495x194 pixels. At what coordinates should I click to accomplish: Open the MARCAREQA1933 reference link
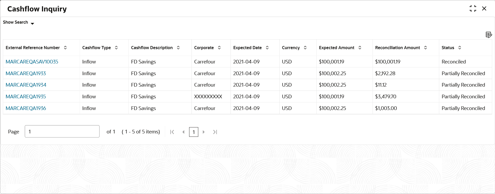[26, 73]
